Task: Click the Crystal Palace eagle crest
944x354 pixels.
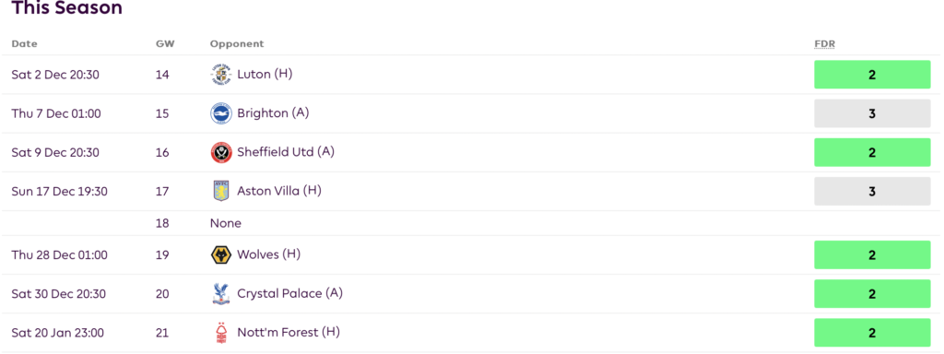Action: pyautogui.click(x=221, y=294)
